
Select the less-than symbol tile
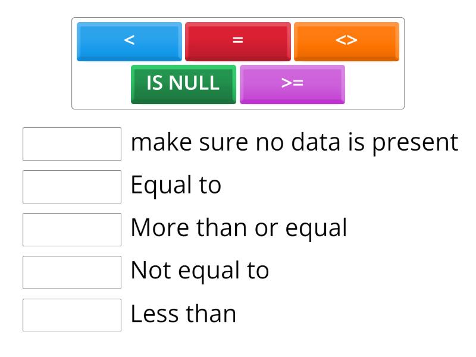click(129, 41)
